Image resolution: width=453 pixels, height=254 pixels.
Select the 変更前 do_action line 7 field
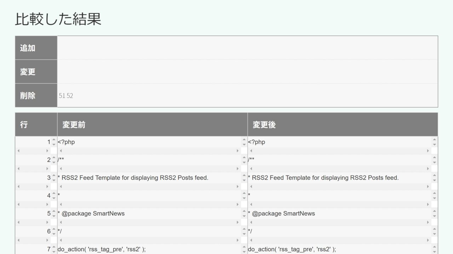click(149, 249)
